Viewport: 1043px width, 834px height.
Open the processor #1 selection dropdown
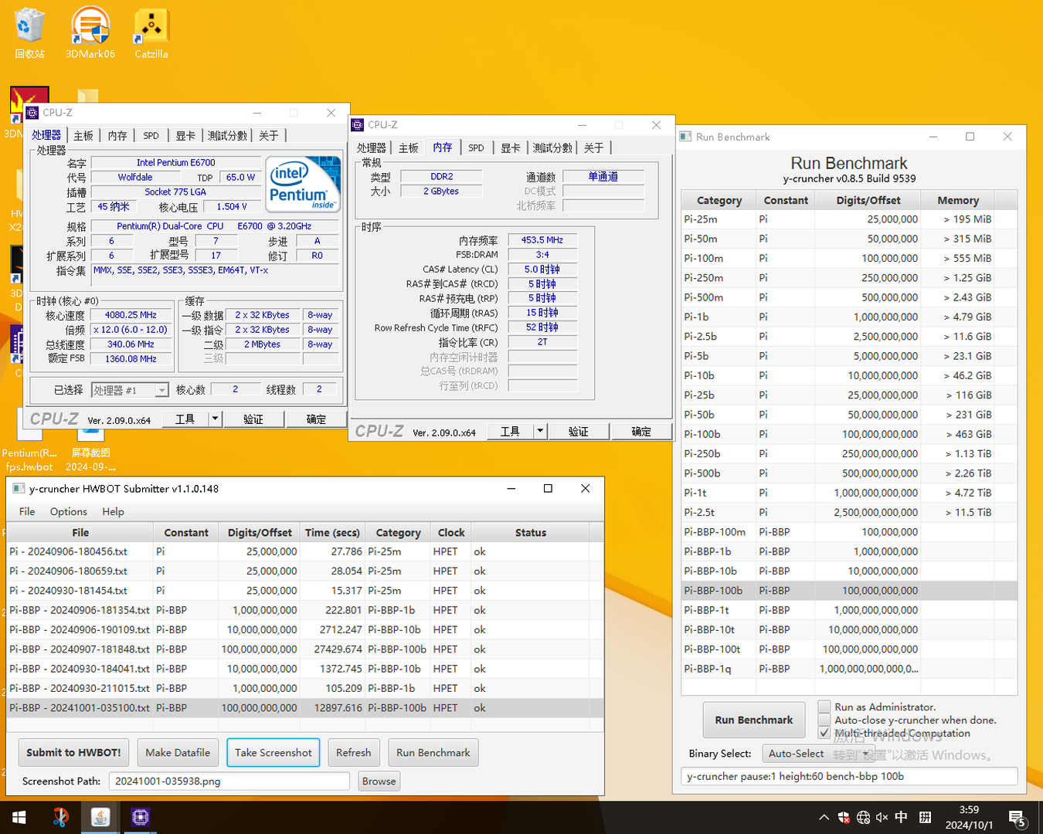click(x=130, y=391)
